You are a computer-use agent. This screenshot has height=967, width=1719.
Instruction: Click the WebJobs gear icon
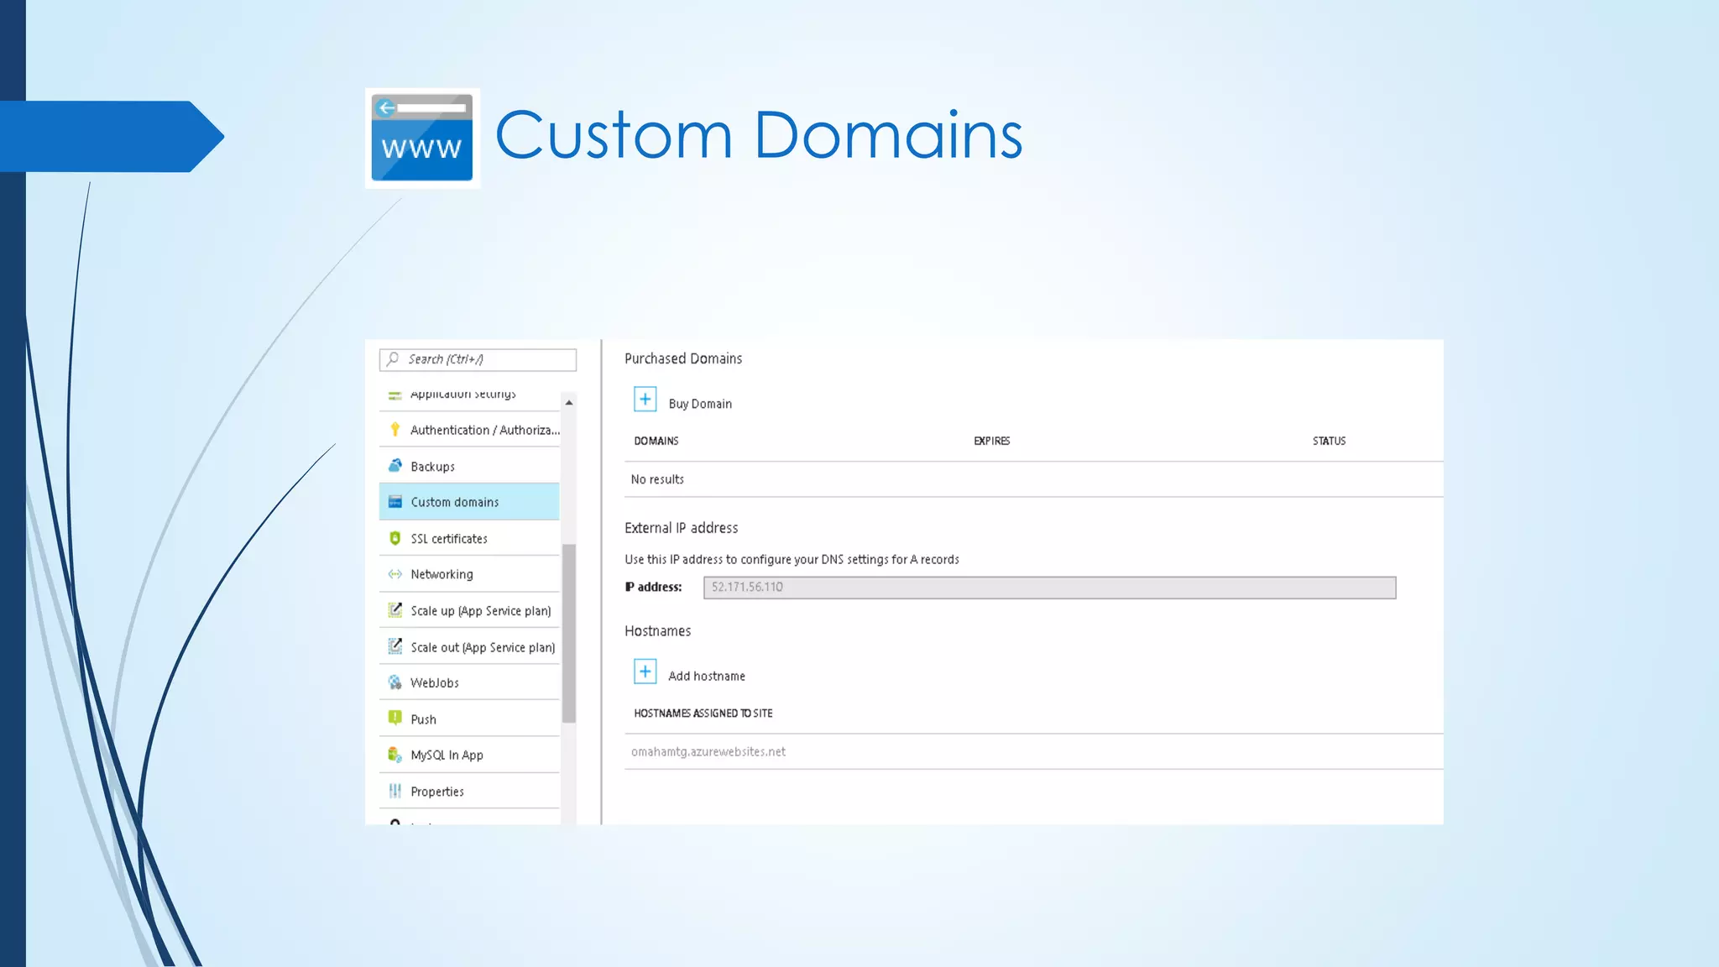point(394,682)
